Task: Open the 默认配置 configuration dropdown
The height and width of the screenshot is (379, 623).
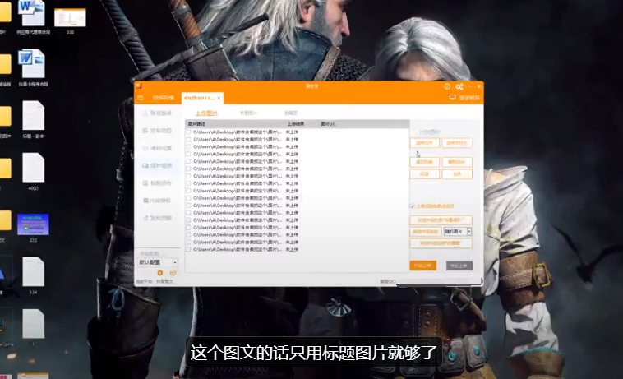Action: [158, 262]
